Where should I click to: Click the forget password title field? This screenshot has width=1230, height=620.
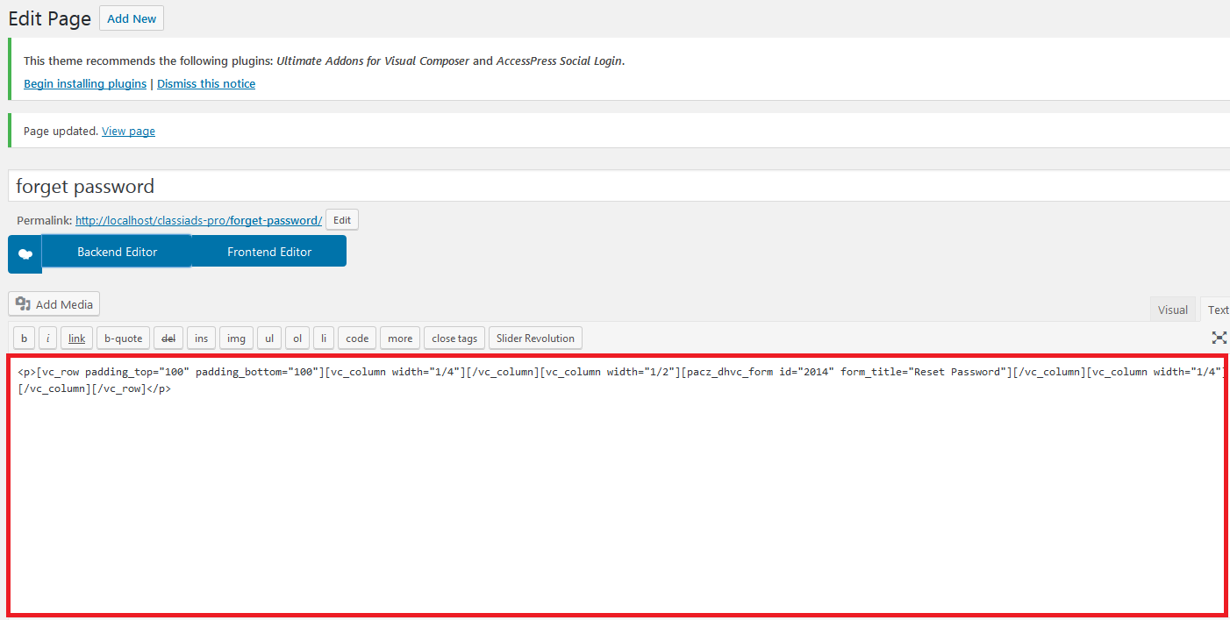pos(619,186)
